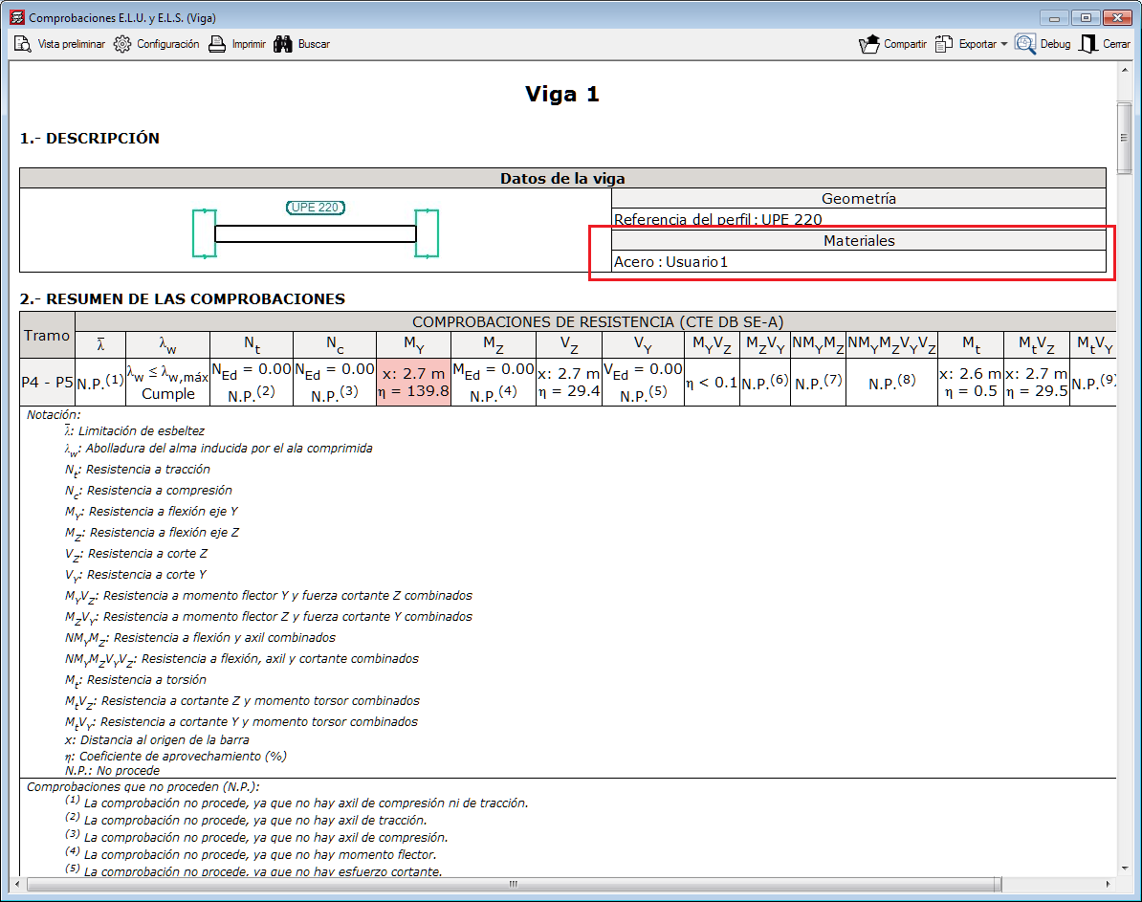Click the horizontal scrollbar left arrow
Image resolution: width=1142 pixels, height=902 pixels.
coord(17,885)
